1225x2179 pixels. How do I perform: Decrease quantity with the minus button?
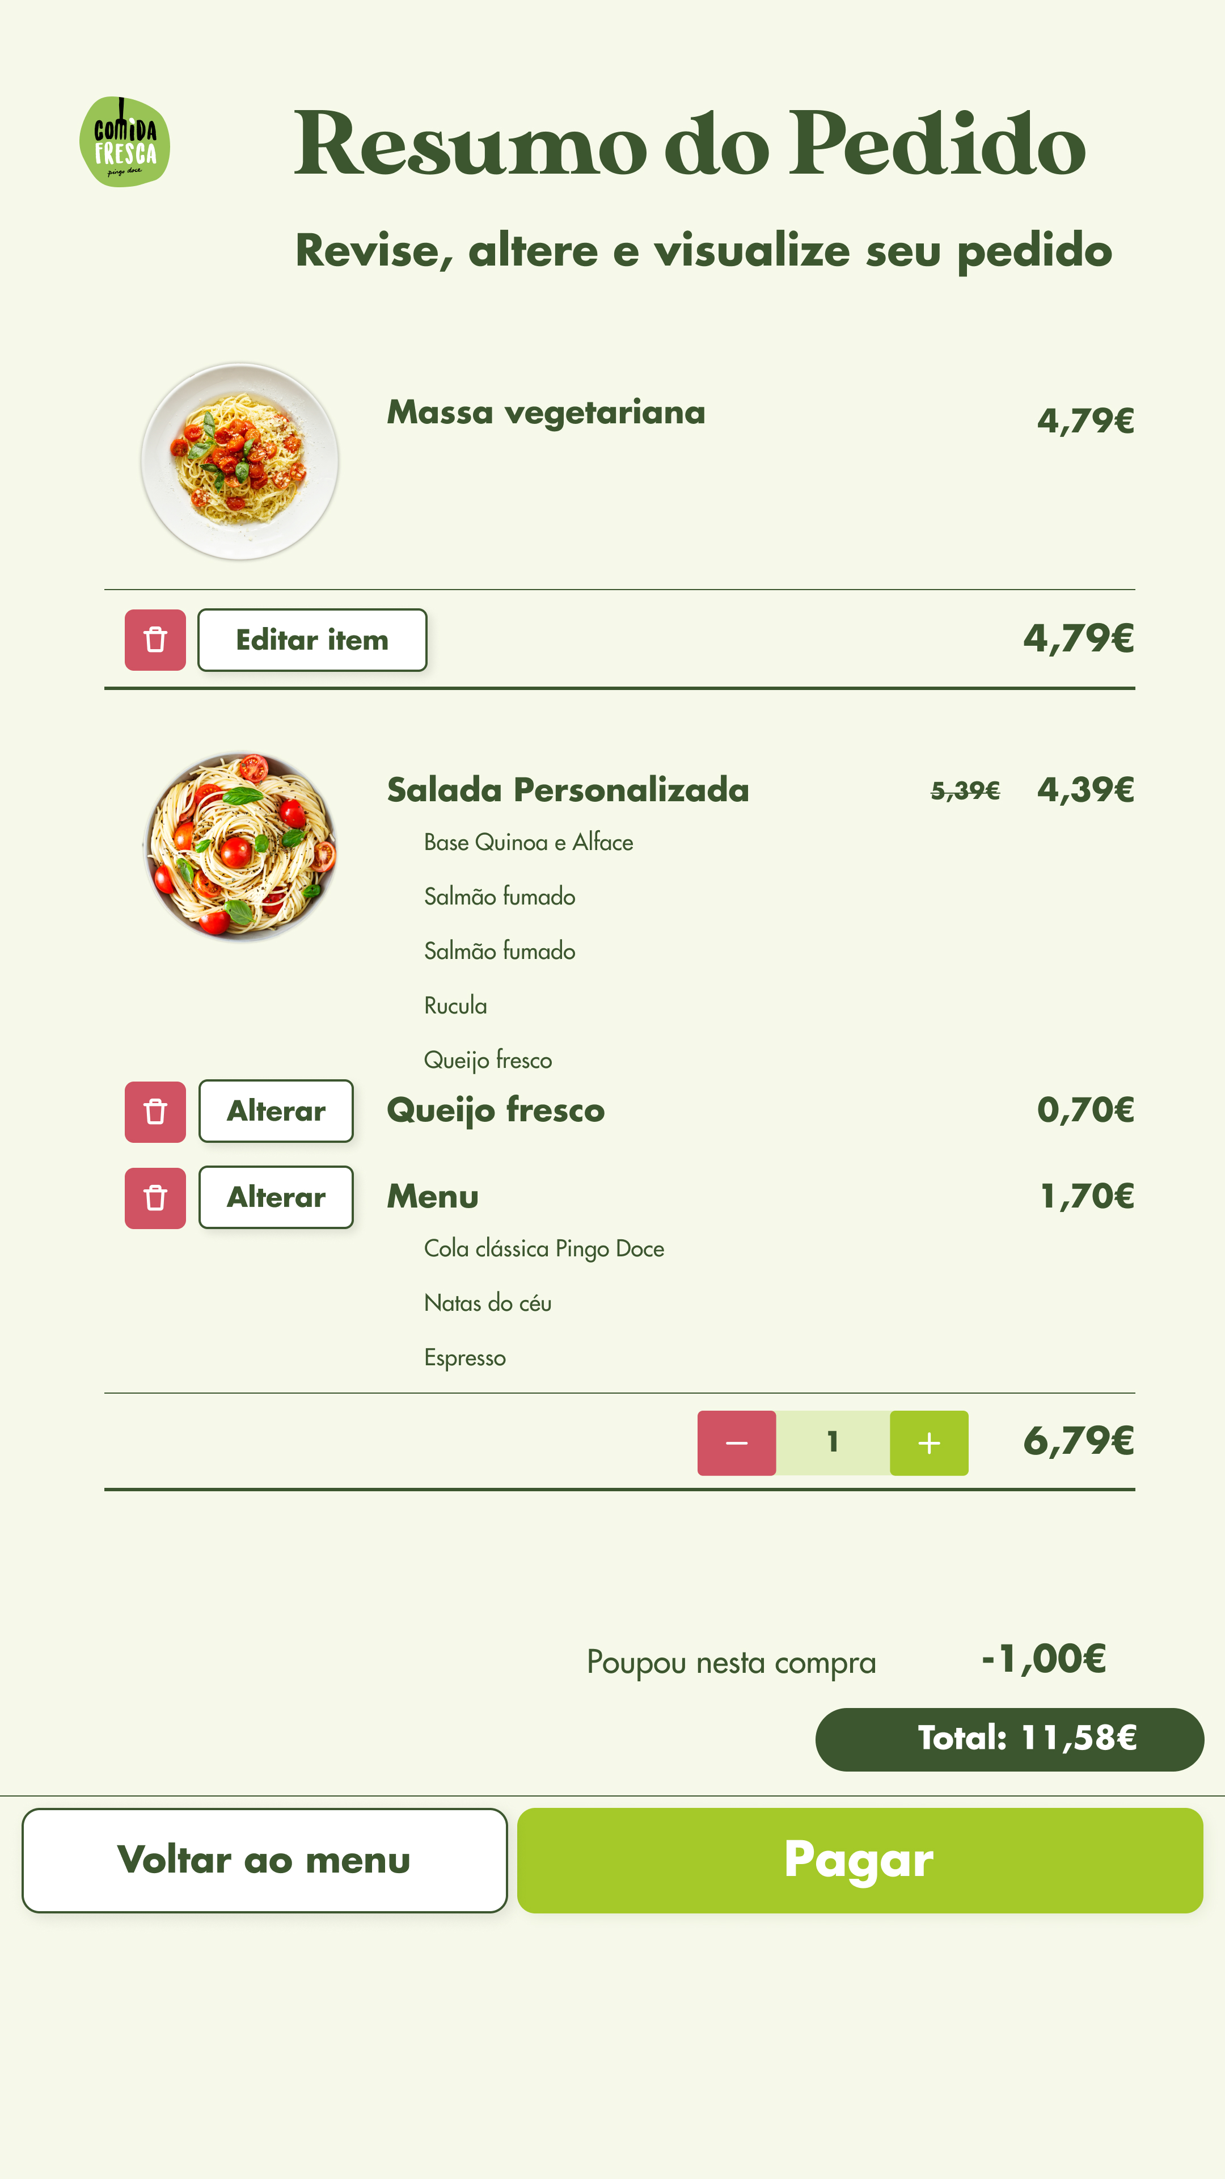[x=736, y=1442]
